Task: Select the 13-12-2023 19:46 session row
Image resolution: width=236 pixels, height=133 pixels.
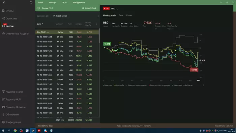Action: [x=67, y=65]
